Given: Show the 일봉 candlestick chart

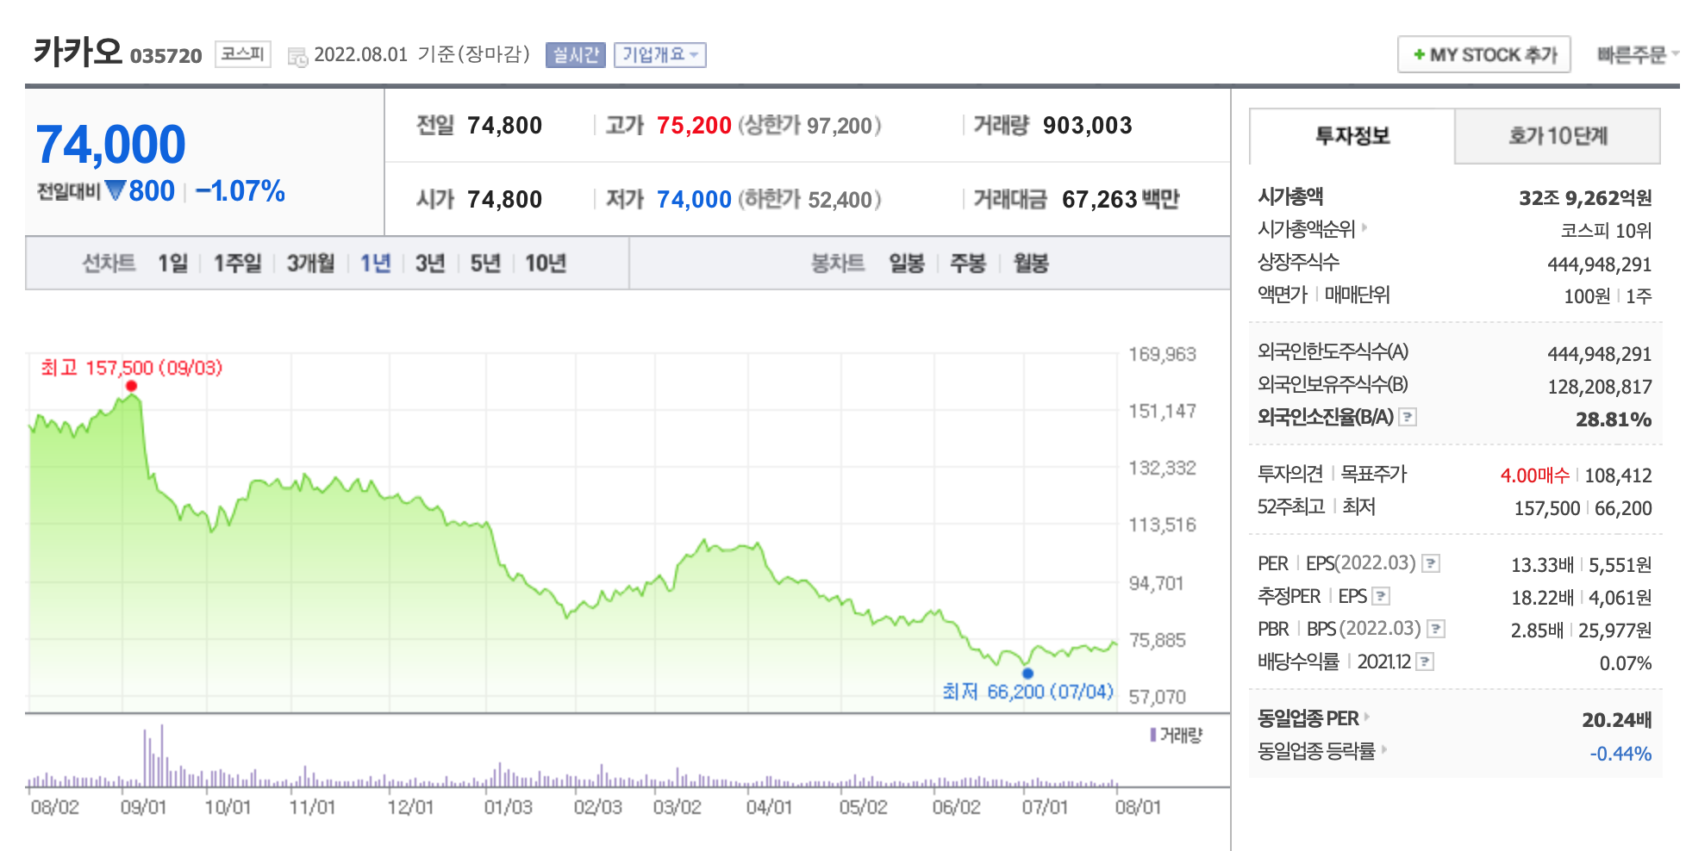Looking at the screenshot, I should pyautogui.click(x=907, y=264).
